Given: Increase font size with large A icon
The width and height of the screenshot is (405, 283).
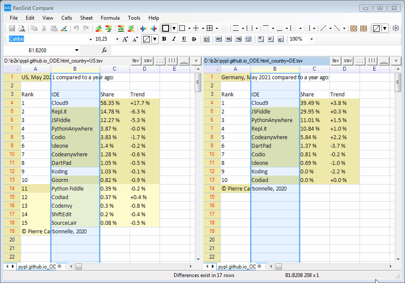Looking at the screenshot, I should tap(125, 39).
